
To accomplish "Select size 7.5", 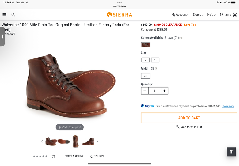I will coord(155,60).
